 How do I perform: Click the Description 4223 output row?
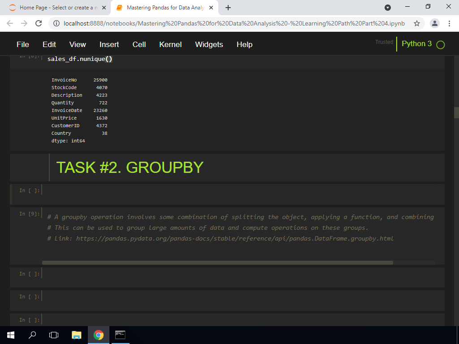point(79,95)
